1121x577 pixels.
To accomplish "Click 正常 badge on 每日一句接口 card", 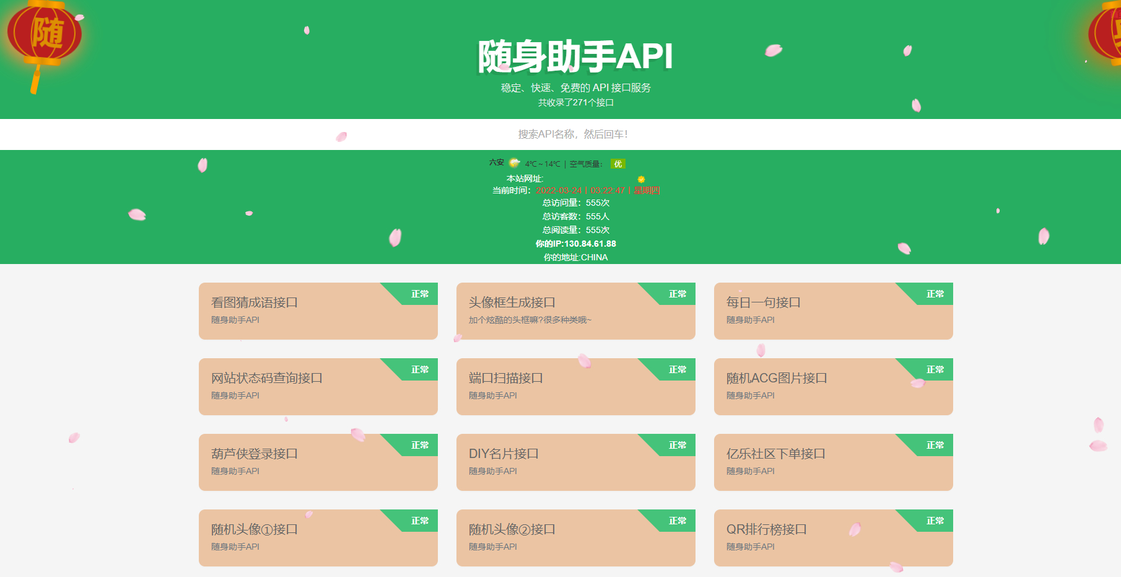I will [x=935, y=294].
